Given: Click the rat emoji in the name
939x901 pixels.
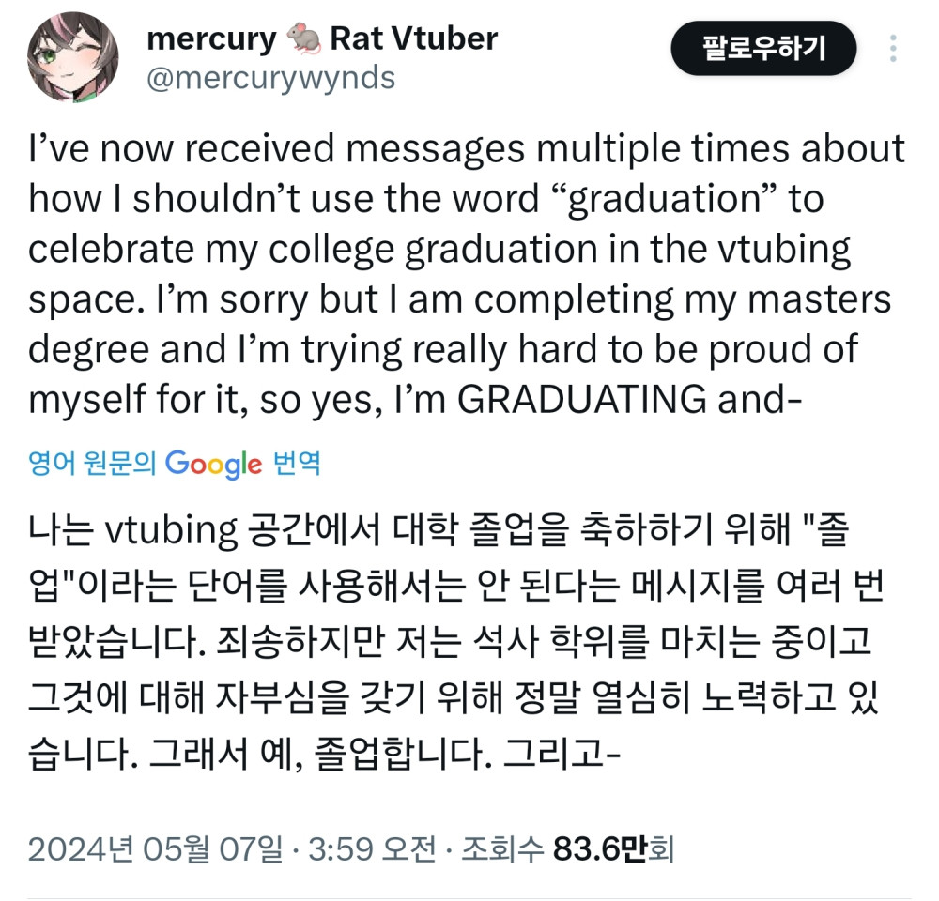Looking at the screenshot, I should (302, 39).
